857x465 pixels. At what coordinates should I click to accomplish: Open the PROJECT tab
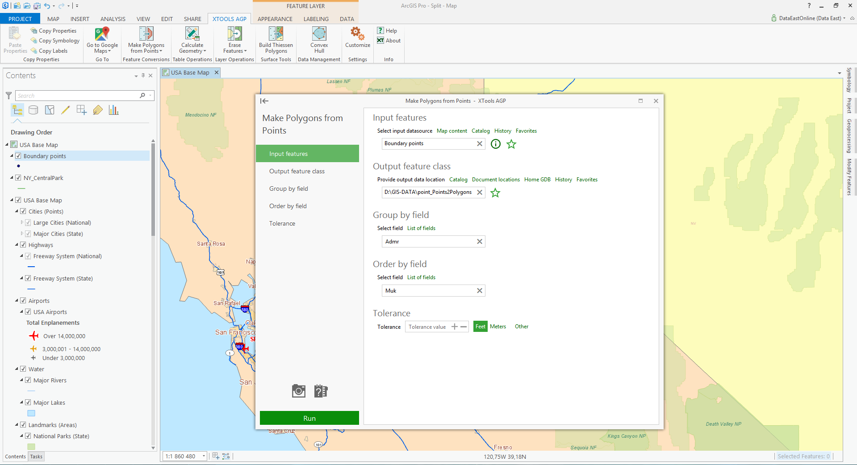click(x=20, y=19)
